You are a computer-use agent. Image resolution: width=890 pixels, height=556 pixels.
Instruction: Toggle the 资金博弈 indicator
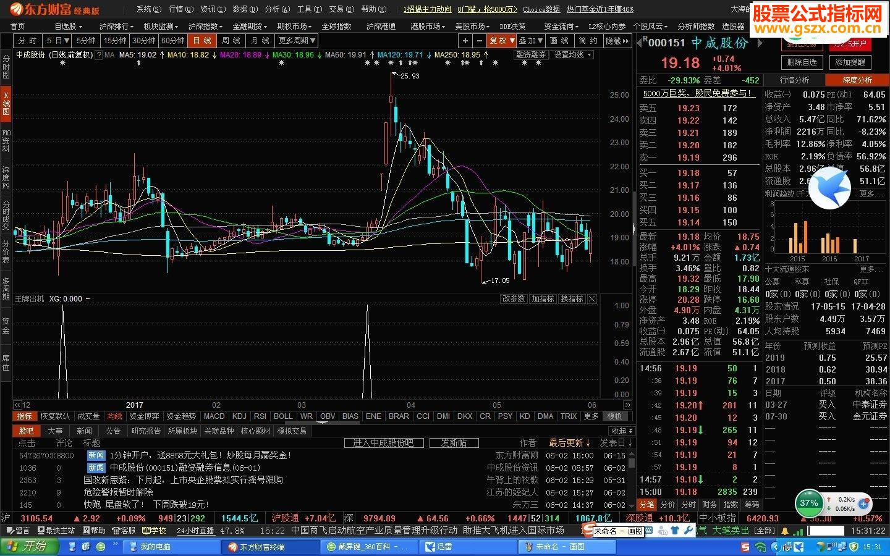point(144,416)
